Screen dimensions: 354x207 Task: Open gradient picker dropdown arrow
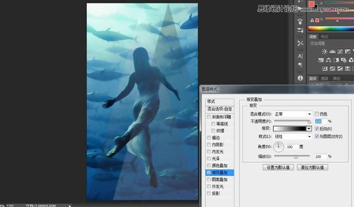click(309, 128)
